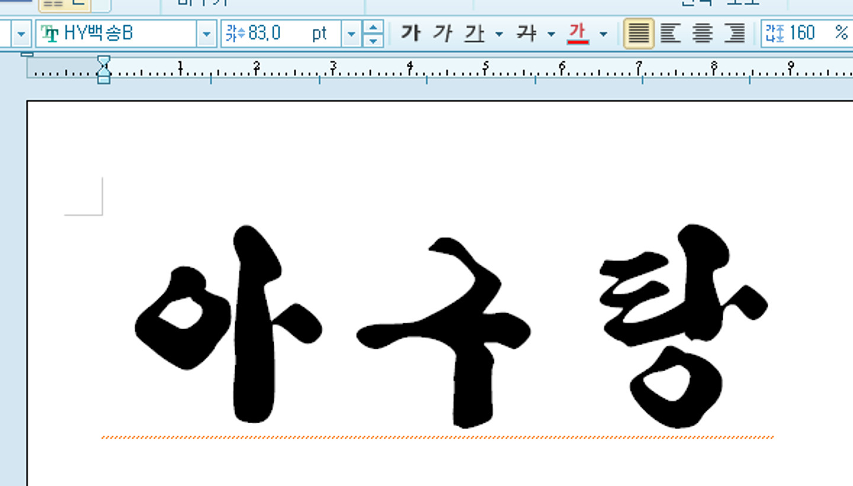Open the font size dropdown list

(x=351, y=34)
